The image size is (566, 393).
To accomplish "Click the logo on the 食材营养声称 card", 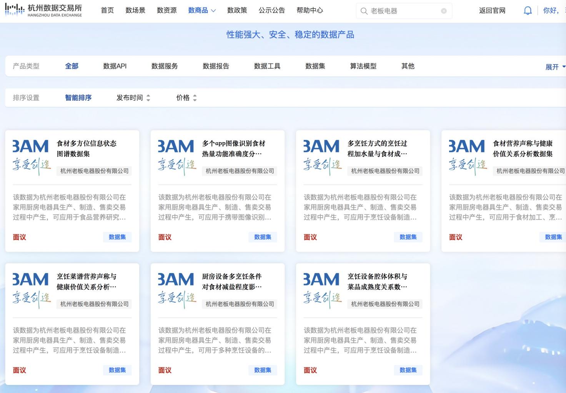I will point(468,158).
